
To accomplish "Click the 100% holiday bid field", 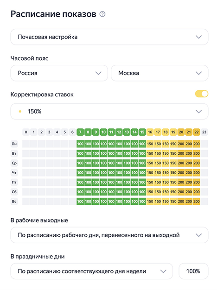I will (193, 271).
